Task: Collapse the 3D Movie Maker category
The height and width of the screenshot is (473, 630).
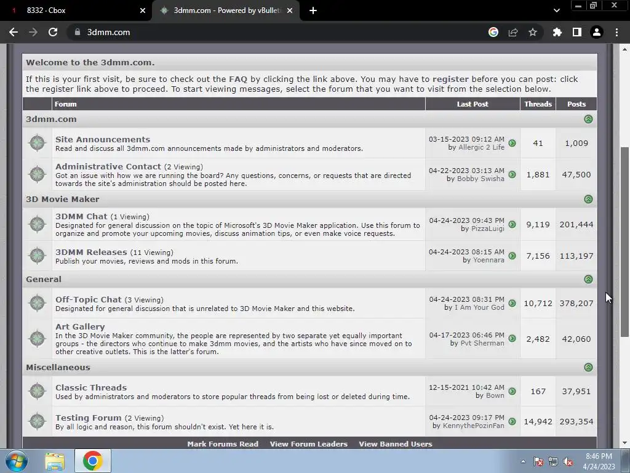Action: pyautogui.click(x=588, y=199)
